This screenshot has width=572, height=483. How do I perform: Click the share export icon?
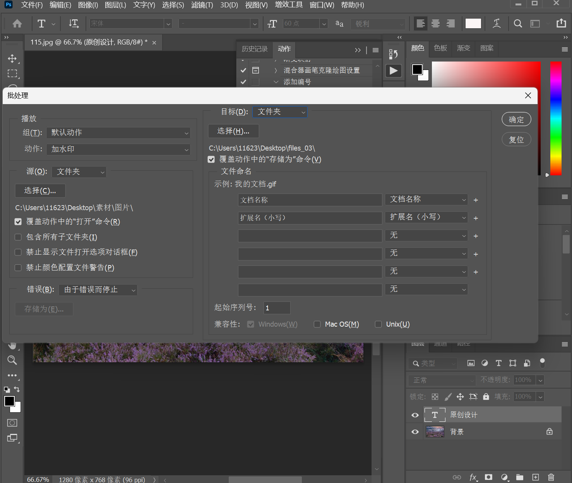pyautogui.click(x=561, y=23)
